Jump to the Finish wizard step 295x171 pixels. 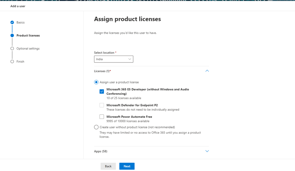click(x=20, y=61)
